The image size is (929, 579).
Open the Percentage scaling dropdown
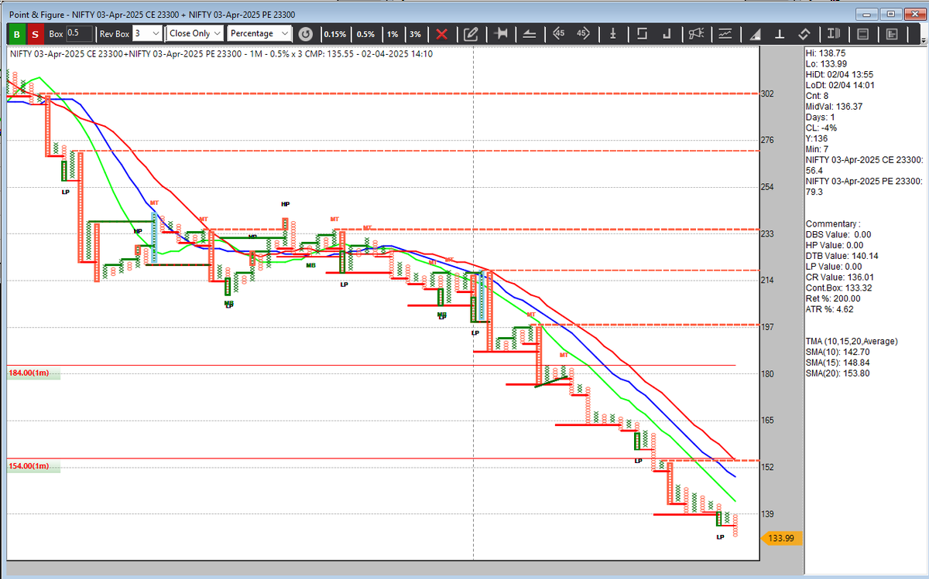[259, 33]
